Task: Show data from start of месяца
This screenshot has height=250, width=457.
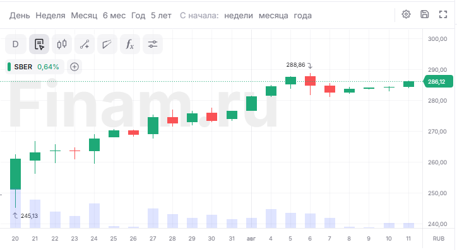Action: [273, 15]
